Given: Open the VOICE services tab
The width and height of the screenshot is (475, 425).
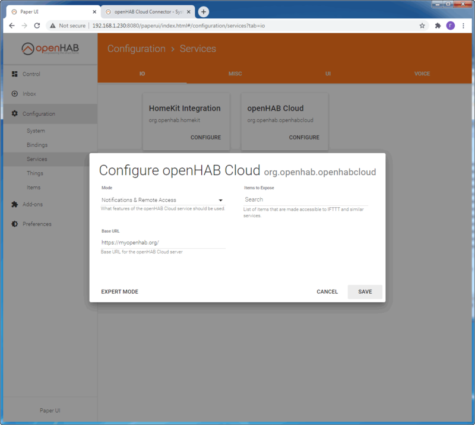Looking at the screenshot, I should tap(422, 74).
